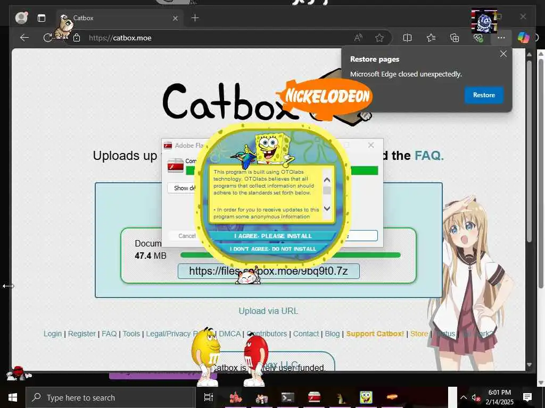Open the split screen icon

click(x=407, y=38)
